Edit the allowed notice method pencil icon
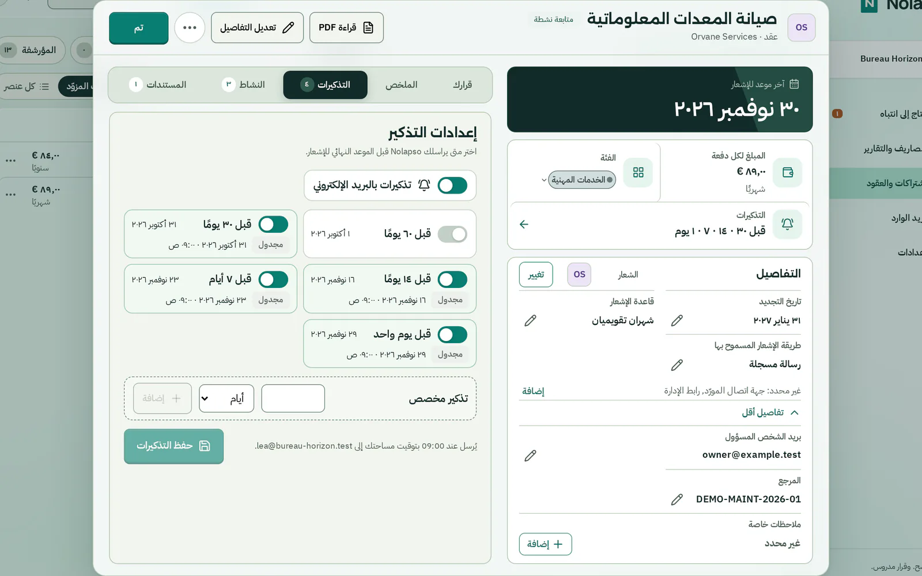The height and width of the screenshot is (576, 922). (x=677, y=365)
